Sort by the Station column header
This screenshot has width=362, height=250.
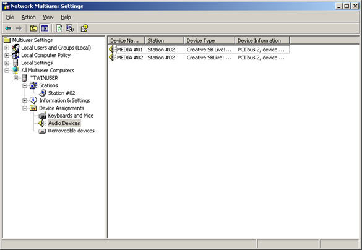(x=165, y=41)
